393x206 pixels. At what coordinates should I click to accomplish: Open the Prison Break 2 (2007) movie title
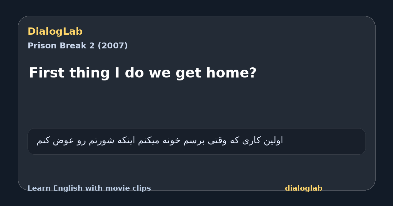pyautogui.click(x=78, y=46)
